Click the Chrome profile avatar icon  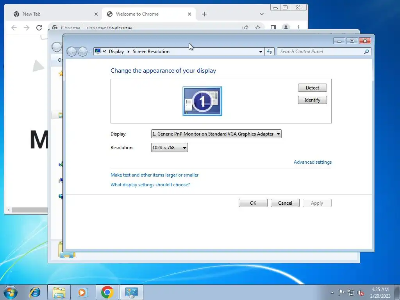coord(286,27)
